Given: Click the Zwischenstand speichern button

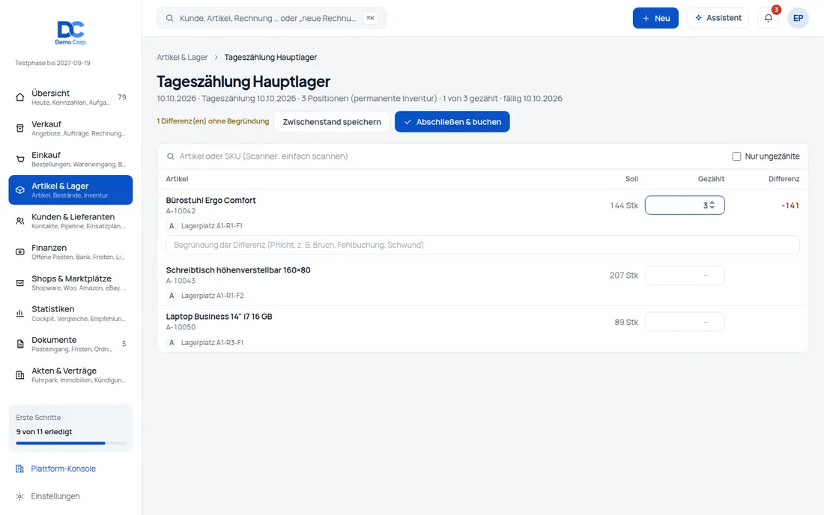Looking at the screenshot, I should 332,122.
